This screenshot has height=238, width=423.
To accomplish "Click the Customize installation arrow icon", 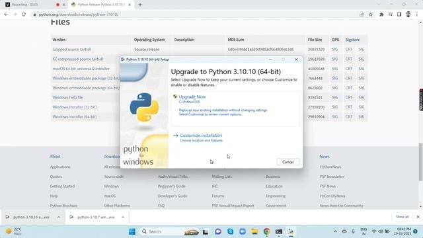I will pos(176,136).
